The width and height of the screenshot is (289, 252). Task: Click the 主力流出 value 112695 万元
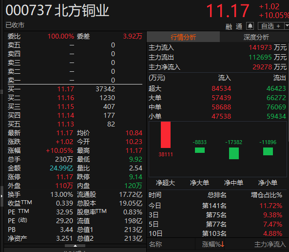pos(268,57)
